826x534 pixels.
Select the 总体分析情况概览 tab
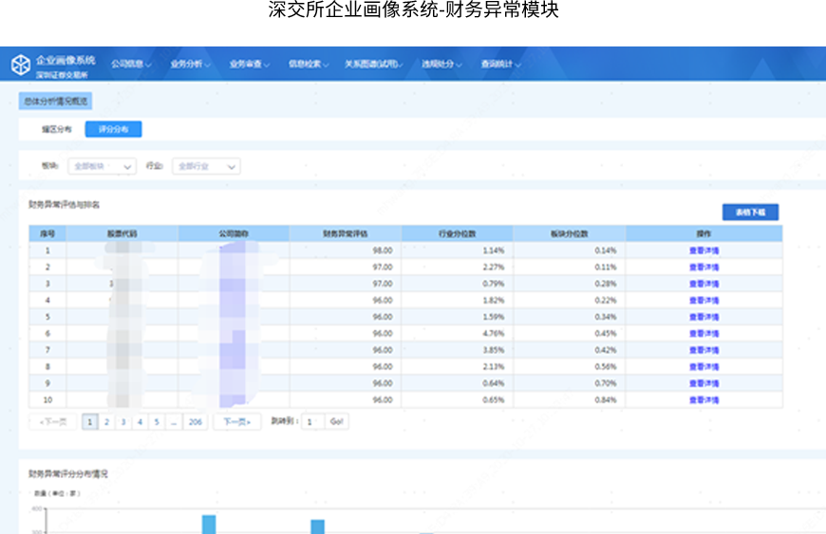coord(55,101)
